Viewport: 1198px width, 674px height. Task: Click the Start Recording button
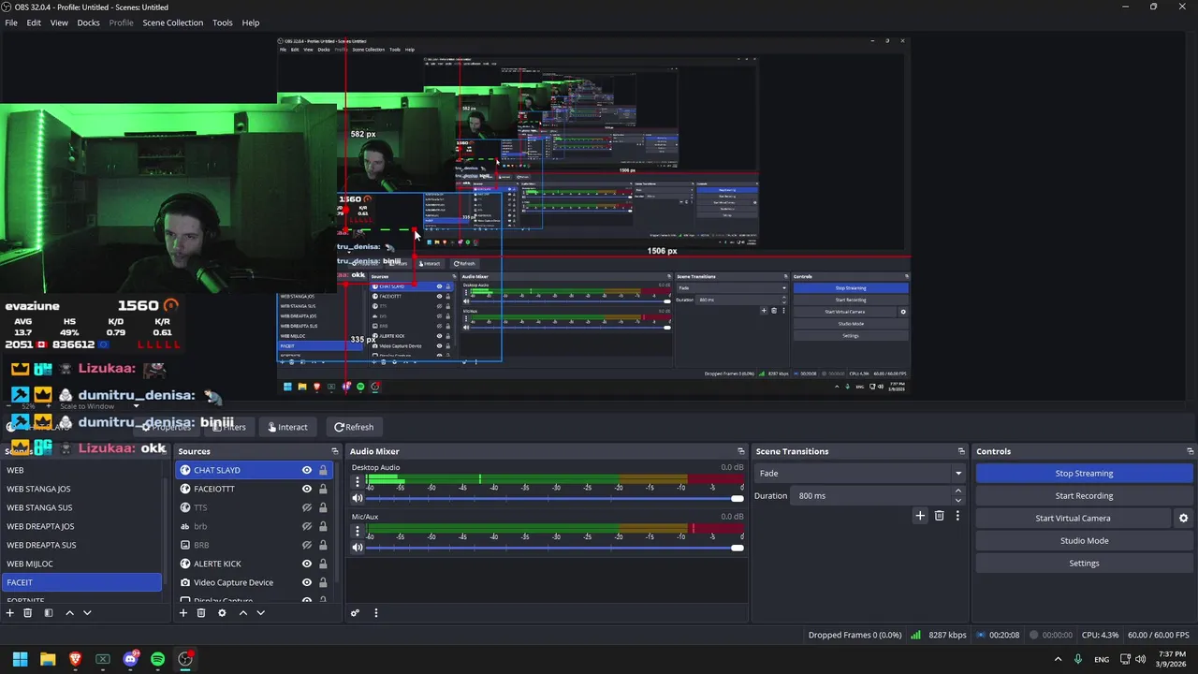[1084, 495]
